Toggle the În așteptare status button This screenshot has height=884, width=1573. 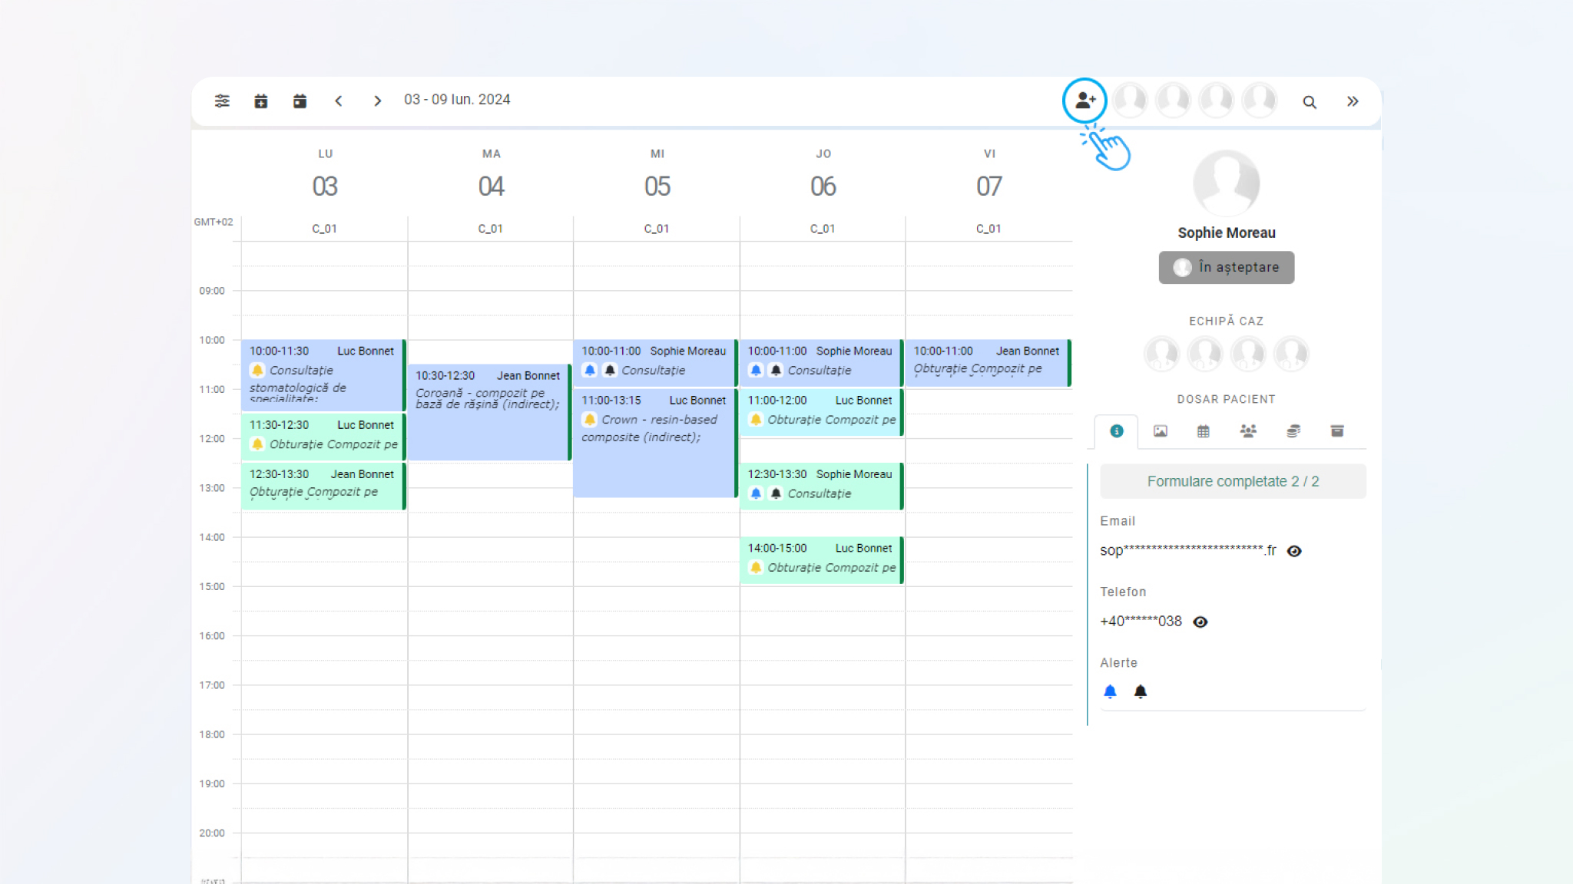click(x=1226, y=267)
